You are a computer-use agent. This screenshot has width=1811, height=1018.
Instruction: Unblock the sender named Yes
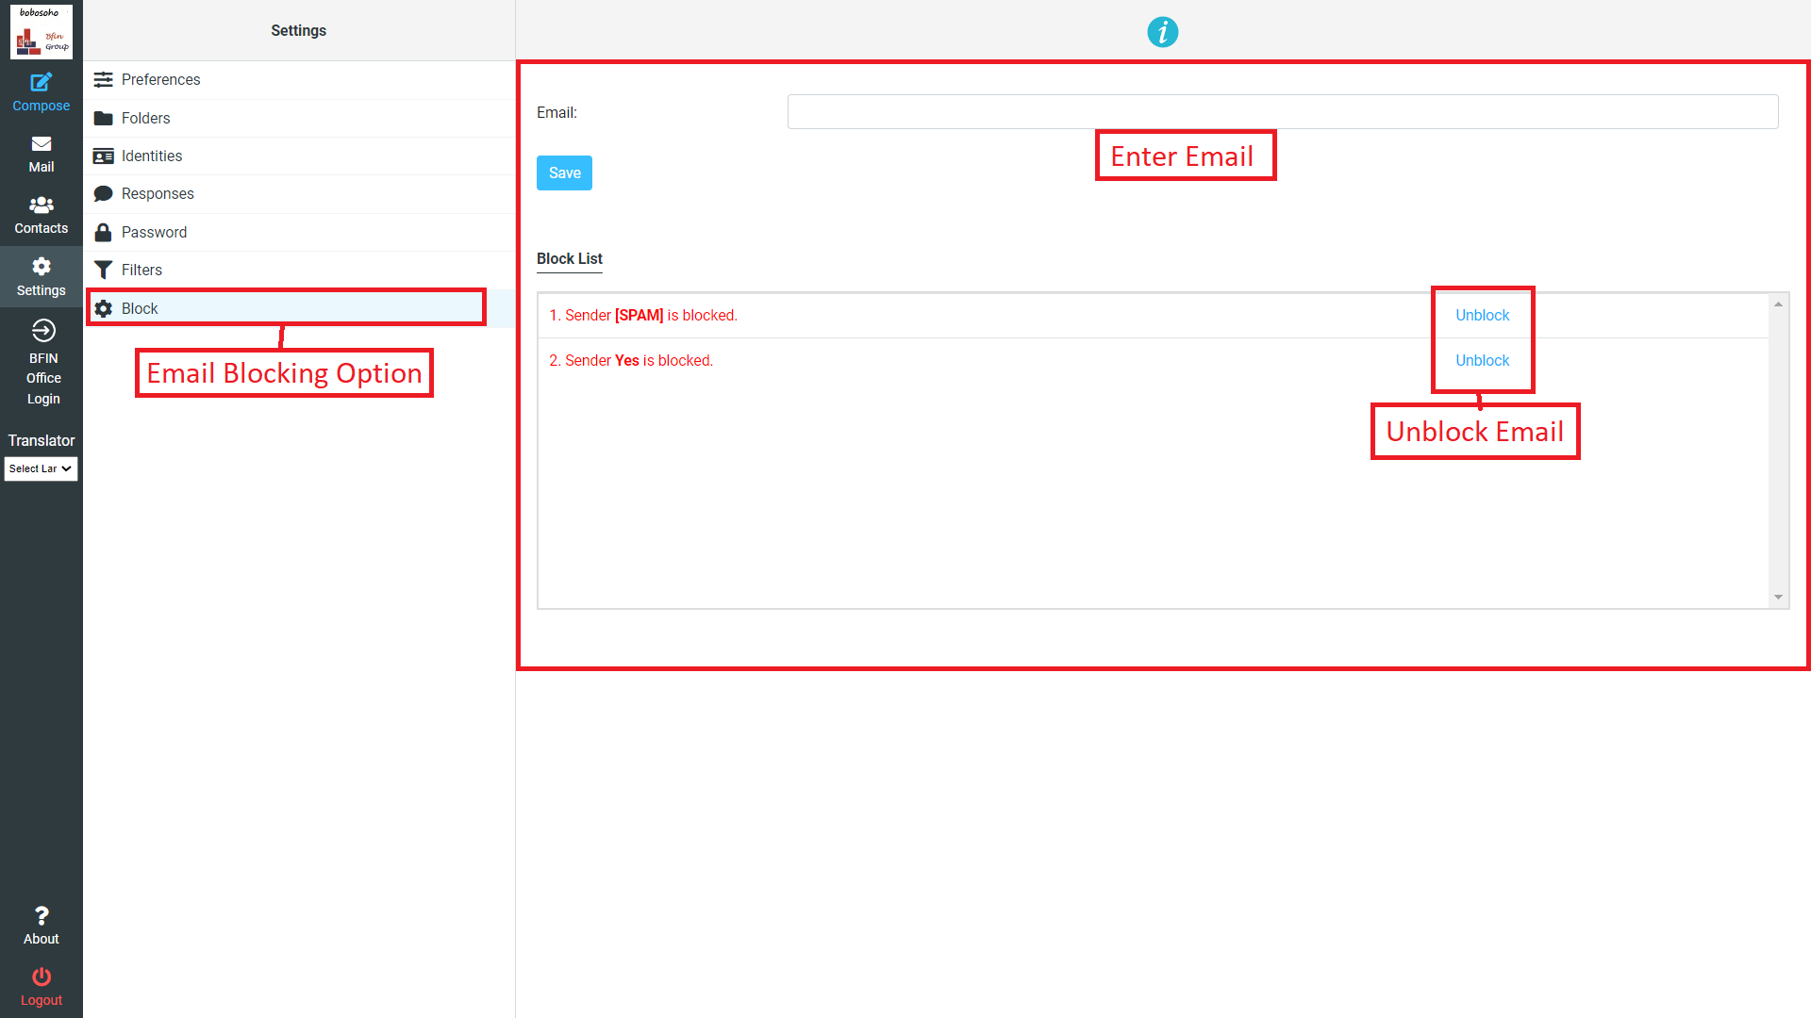pos(1482,361)
